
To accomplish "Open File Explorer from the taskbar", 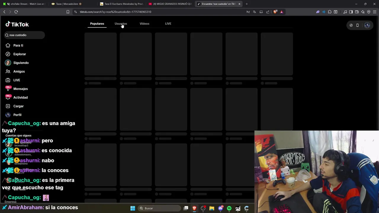I will pos(212,208).
